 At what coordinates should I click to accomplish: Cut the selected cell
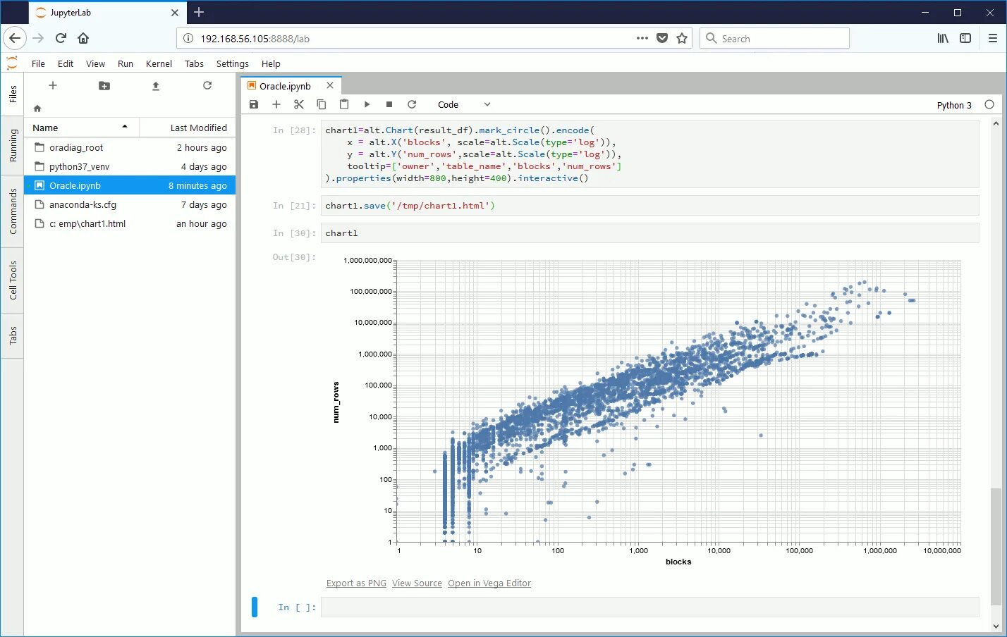[x=299, y=104]
